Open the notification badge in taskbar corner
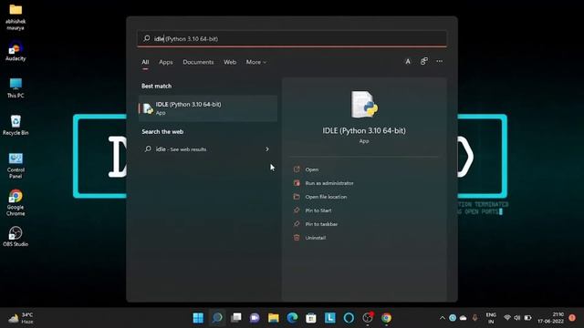 (572, 318)
